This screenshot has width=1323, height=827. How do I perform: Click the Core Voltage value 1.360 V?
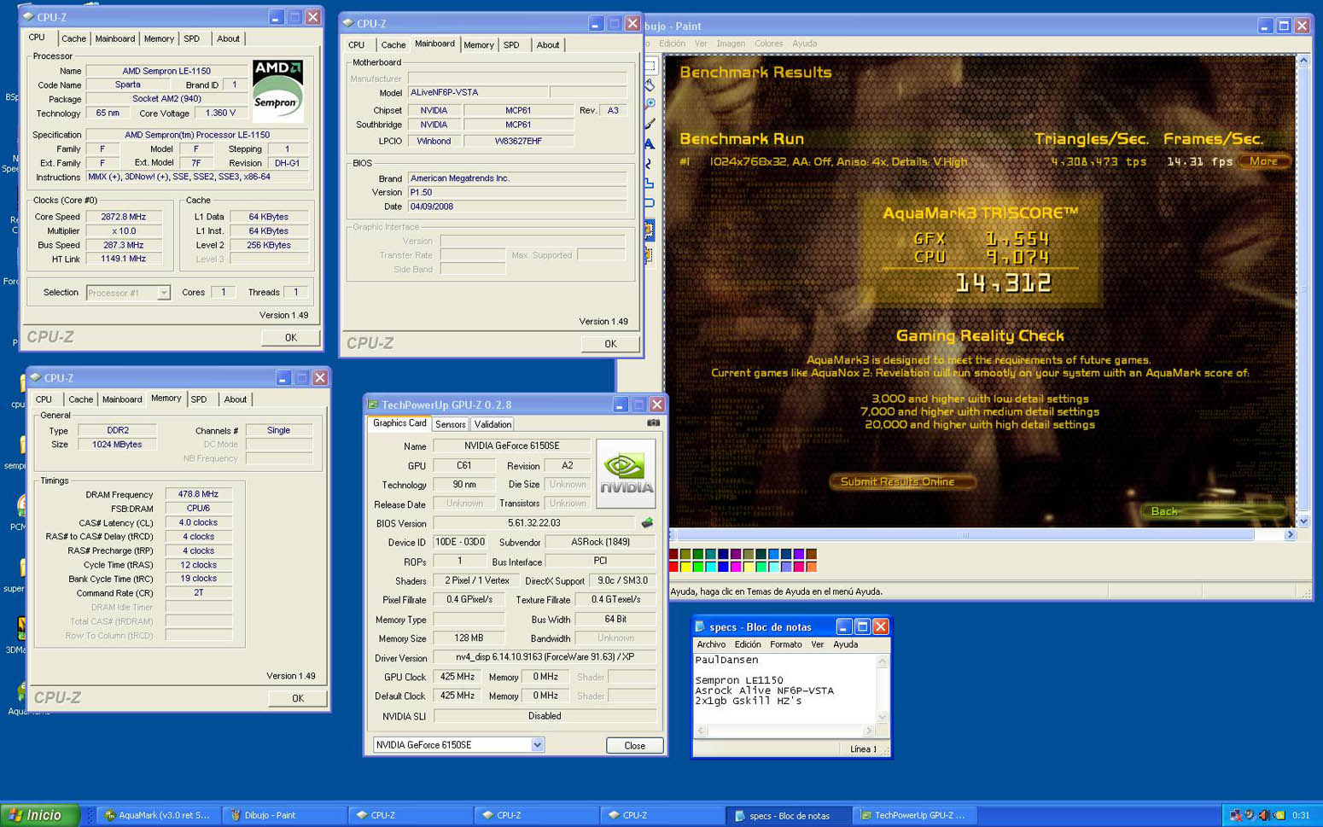click(220, 113)
